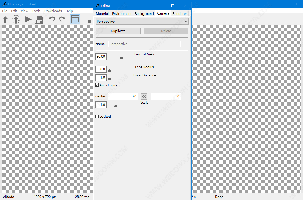Viewport: 303px width, 200px height.
Task: Click the 28.00 fps status text
Action: coord(82,197)
